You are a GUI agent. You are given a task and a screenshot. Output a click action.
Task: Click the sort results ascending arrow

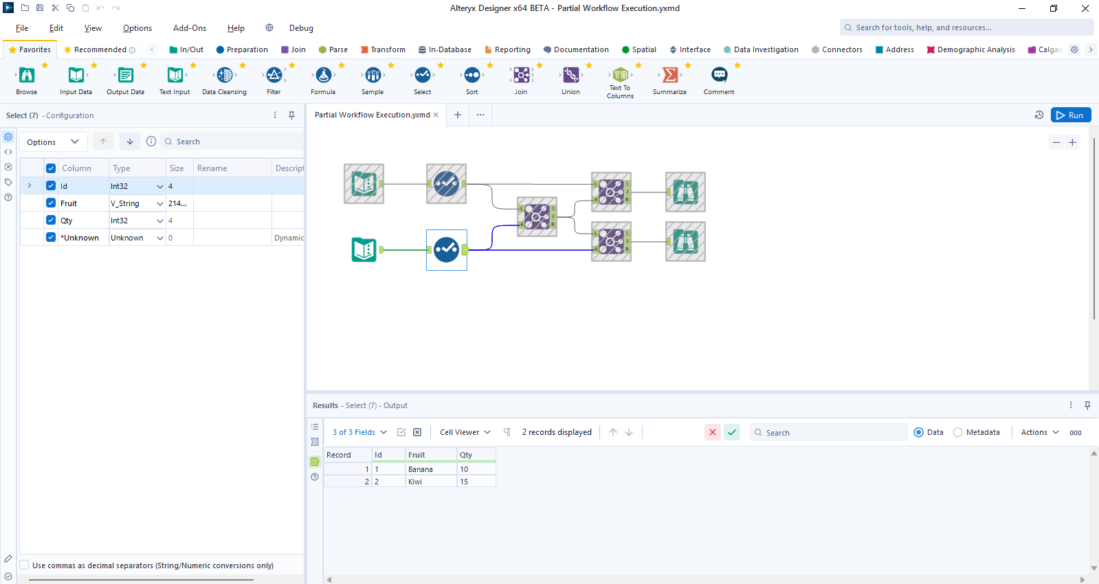tap(613, 432)
